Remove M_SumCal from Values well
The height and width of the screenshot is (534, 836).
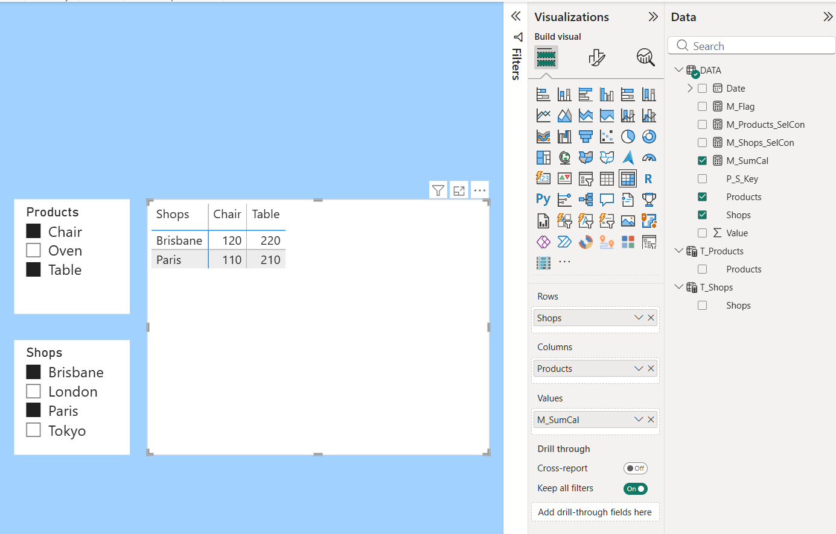pos(651,419)
